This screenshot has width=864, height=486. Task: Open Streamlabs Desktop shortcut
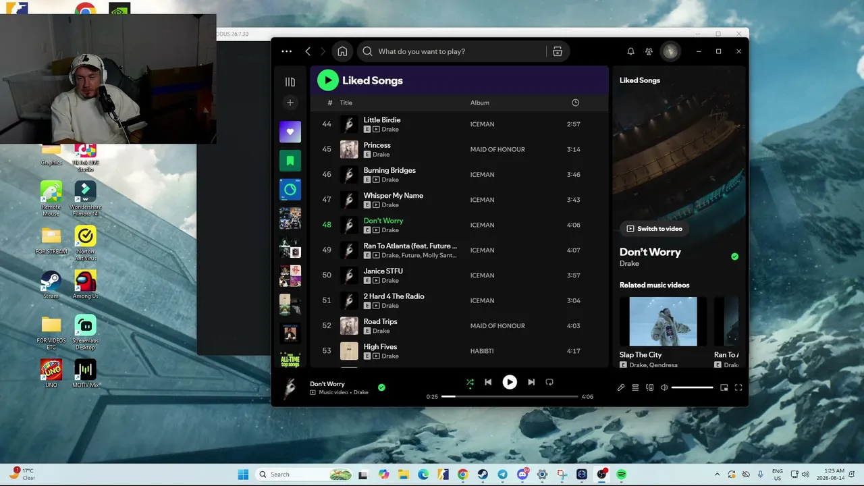pos(85,333)
